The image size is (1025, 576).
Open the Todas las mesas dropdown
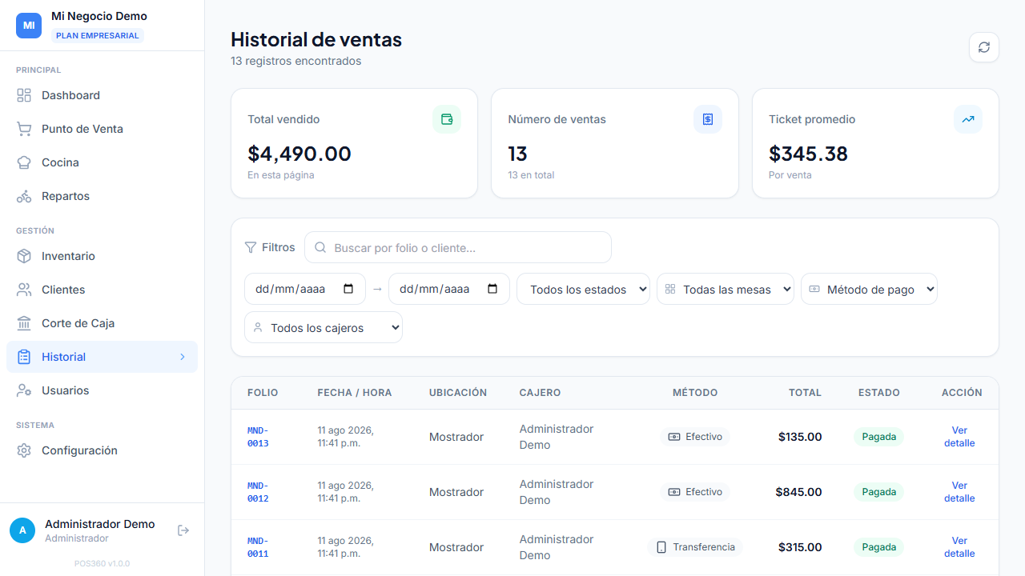coord(726,289)
